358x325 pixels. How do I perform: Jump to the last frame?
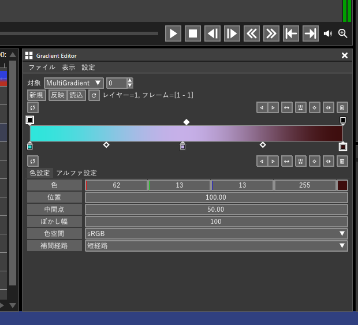pos(311,33)
